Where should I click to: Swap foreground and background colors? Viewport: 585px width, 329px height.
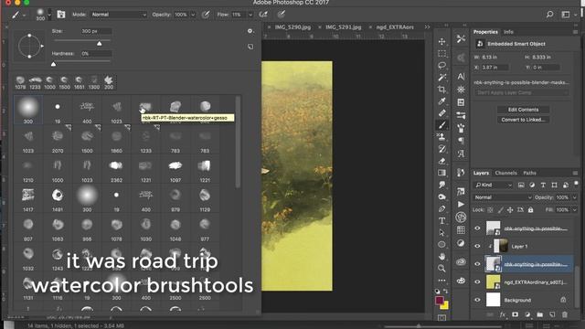pos(446,291)
